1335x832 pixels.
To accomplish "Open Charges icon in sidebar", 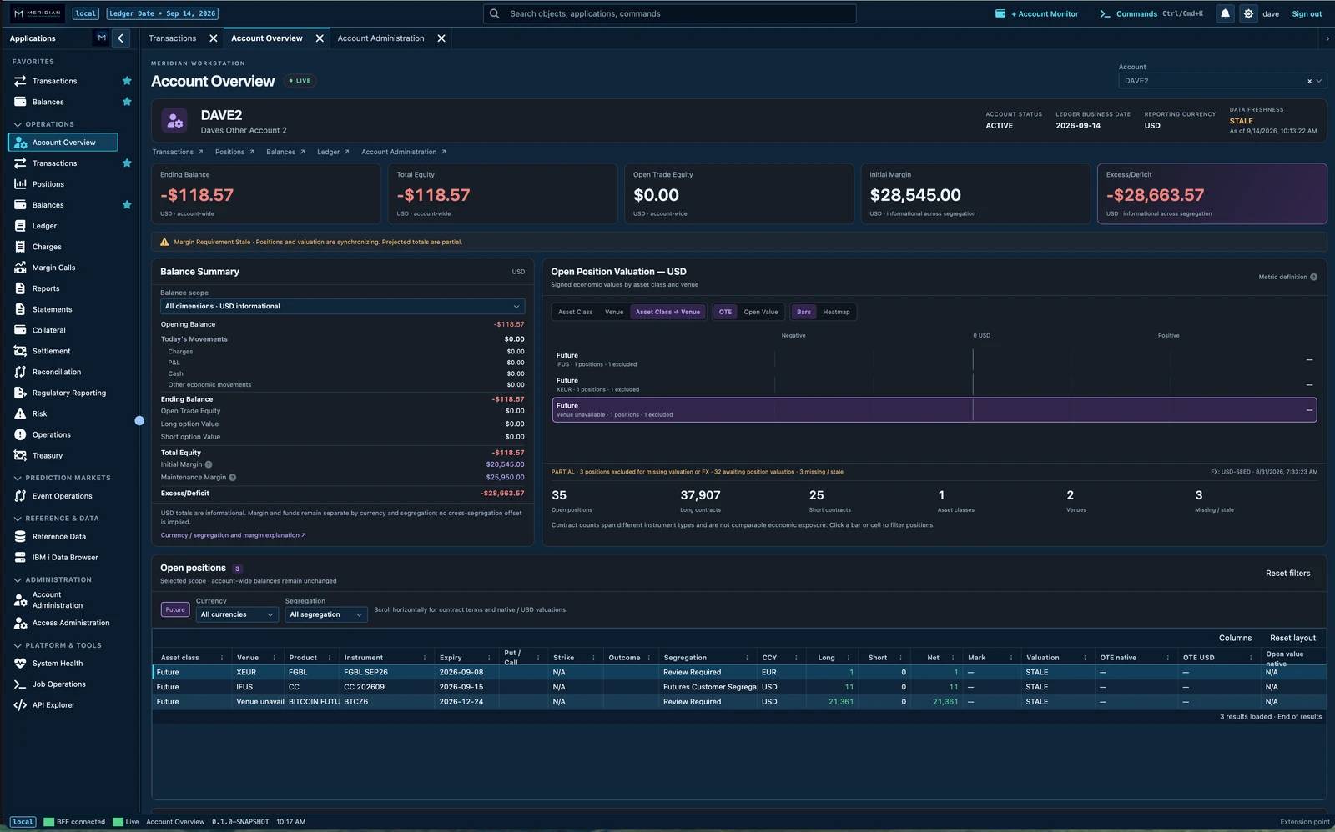I will (20, 247).
